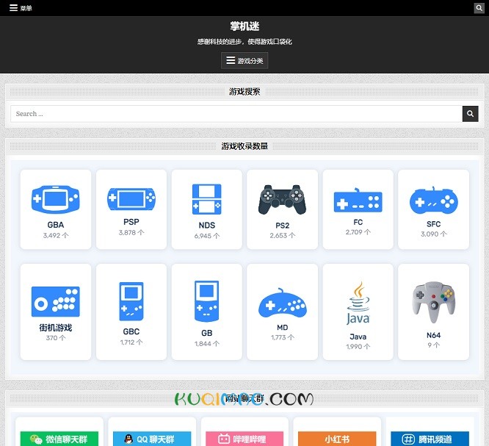Click the MD label text
Image resolution: width=489 pixels, height=446 pixels.
tap(282, 328)
